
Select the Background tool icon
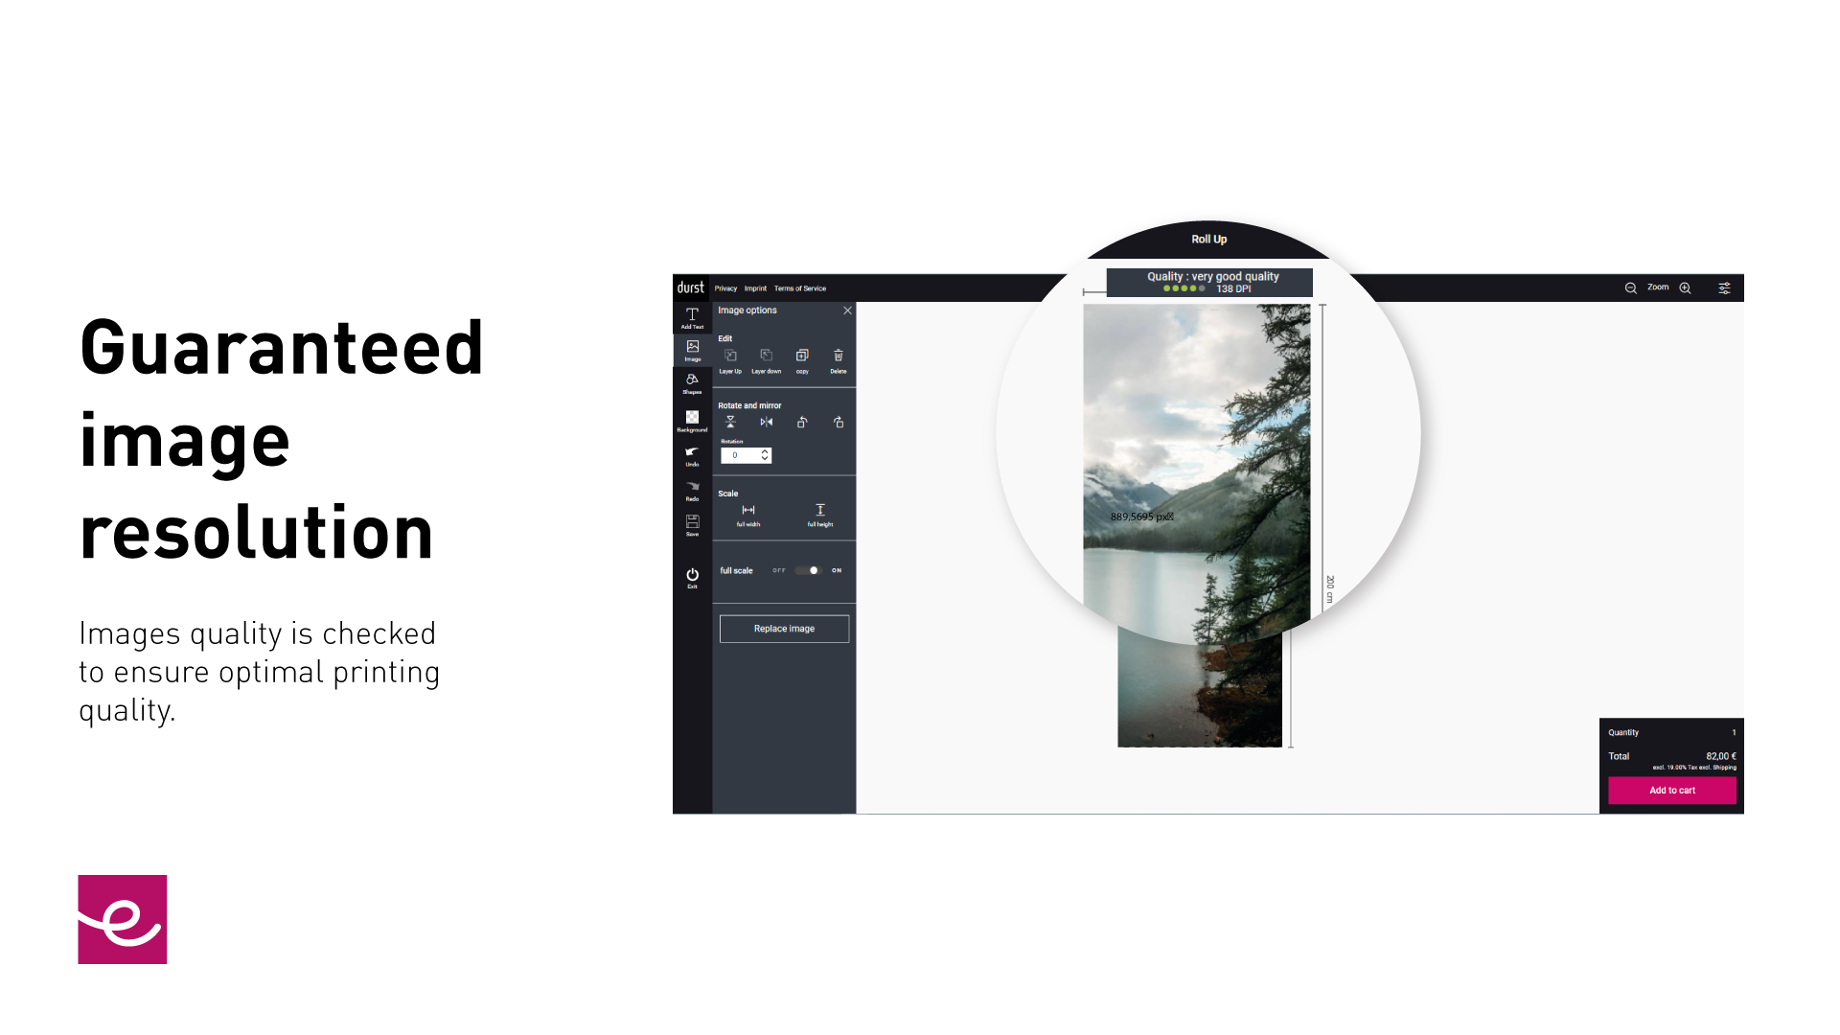click(691, 421)
